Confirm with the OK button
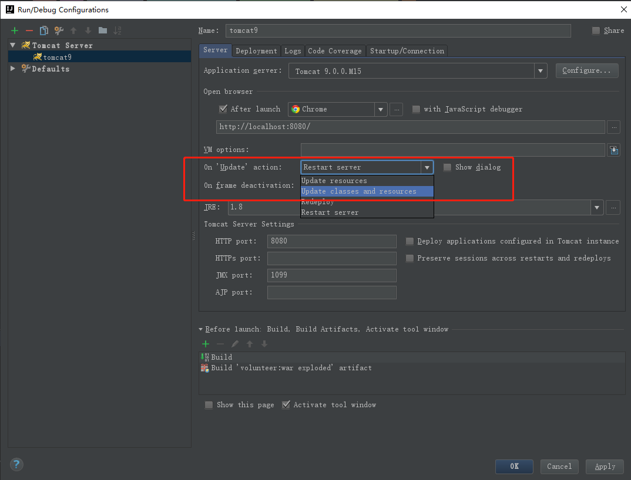Viewport: 631px width, 480px height. 514,467
